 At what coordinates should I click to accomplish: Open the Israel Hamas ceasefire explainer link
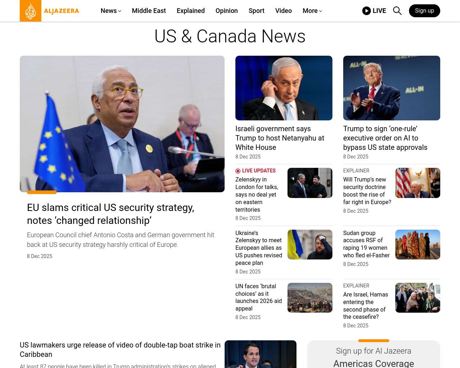[365, 305]
